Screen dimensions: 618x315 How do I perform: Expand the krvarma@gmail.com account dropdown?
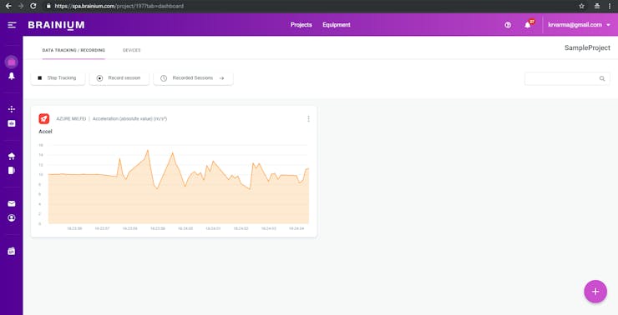[579, 25]
